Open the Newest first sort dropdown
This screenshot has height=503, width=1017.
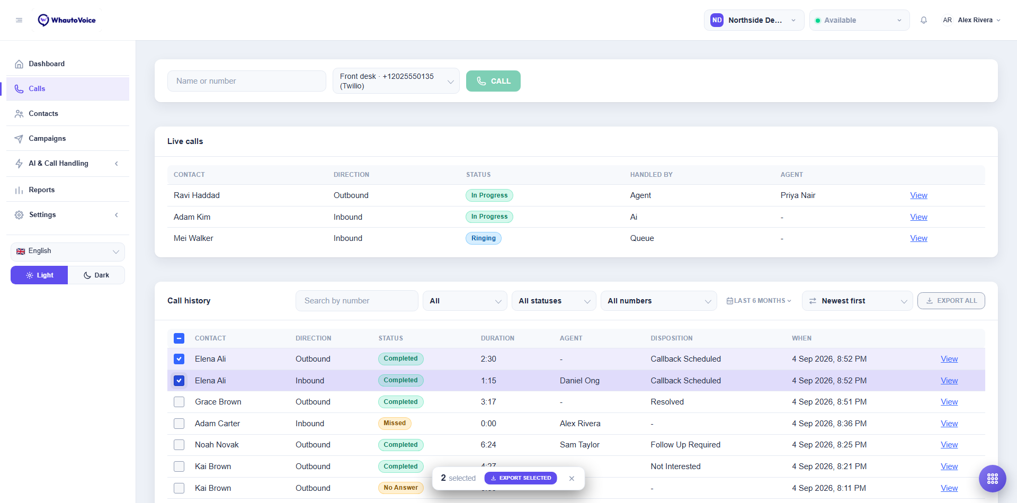coord(858,301)
